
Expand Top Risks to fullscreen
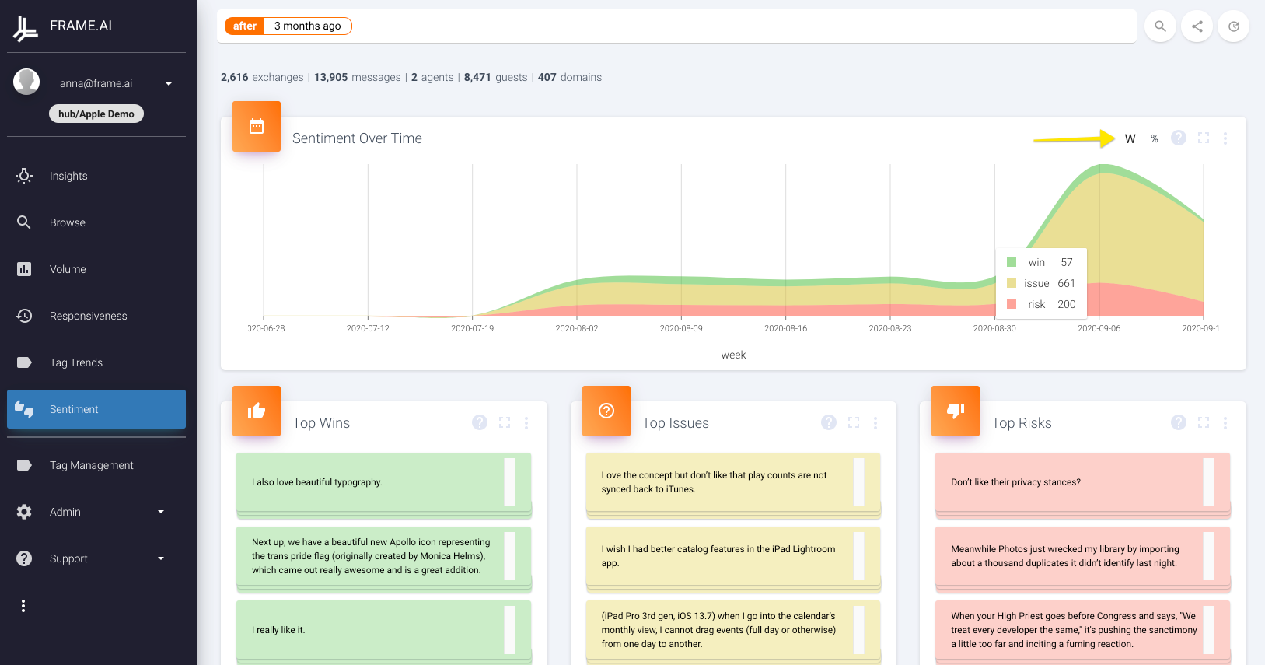(1204, 422)
